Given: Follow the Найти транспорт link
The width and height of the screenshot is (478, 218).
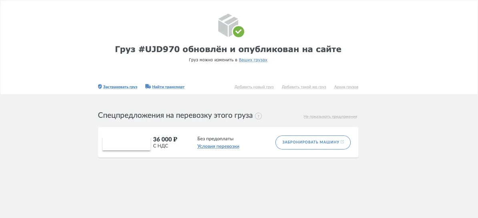Looking at the screenshot, I should [x=168, y=87].
